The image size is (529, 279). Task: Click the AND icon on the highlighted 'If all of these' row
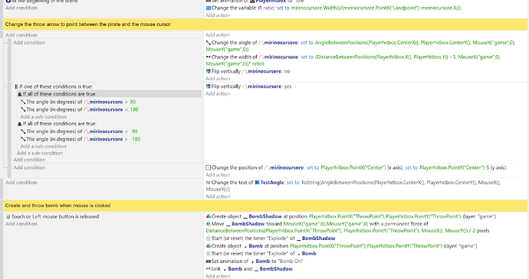coord(20,94)
